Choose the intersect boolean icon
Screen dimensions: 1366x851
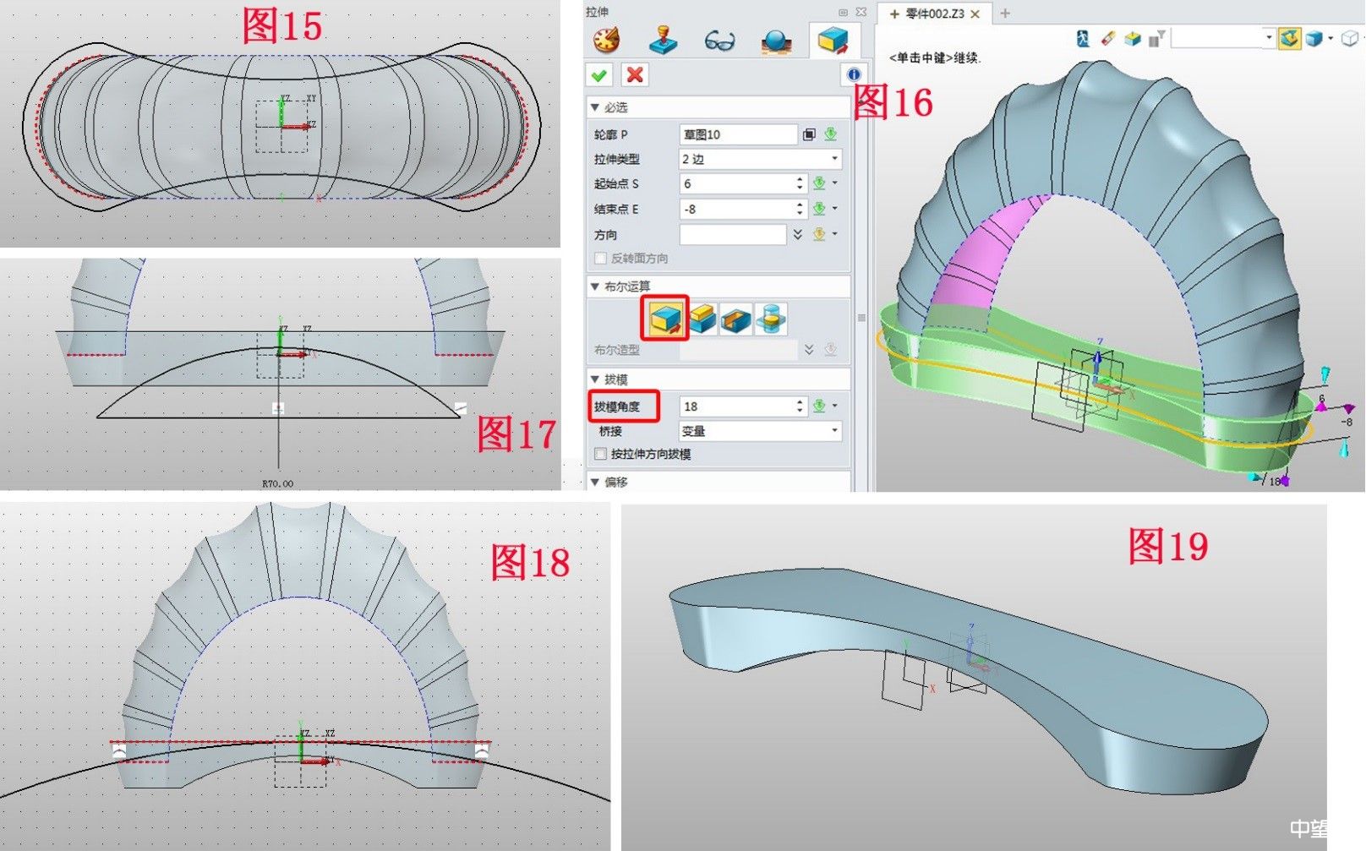tap(771, 319)
